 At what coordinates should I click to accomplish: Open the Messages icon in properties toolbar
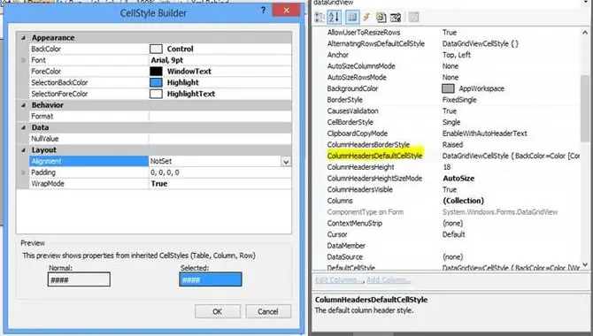(x=381, y=17)
